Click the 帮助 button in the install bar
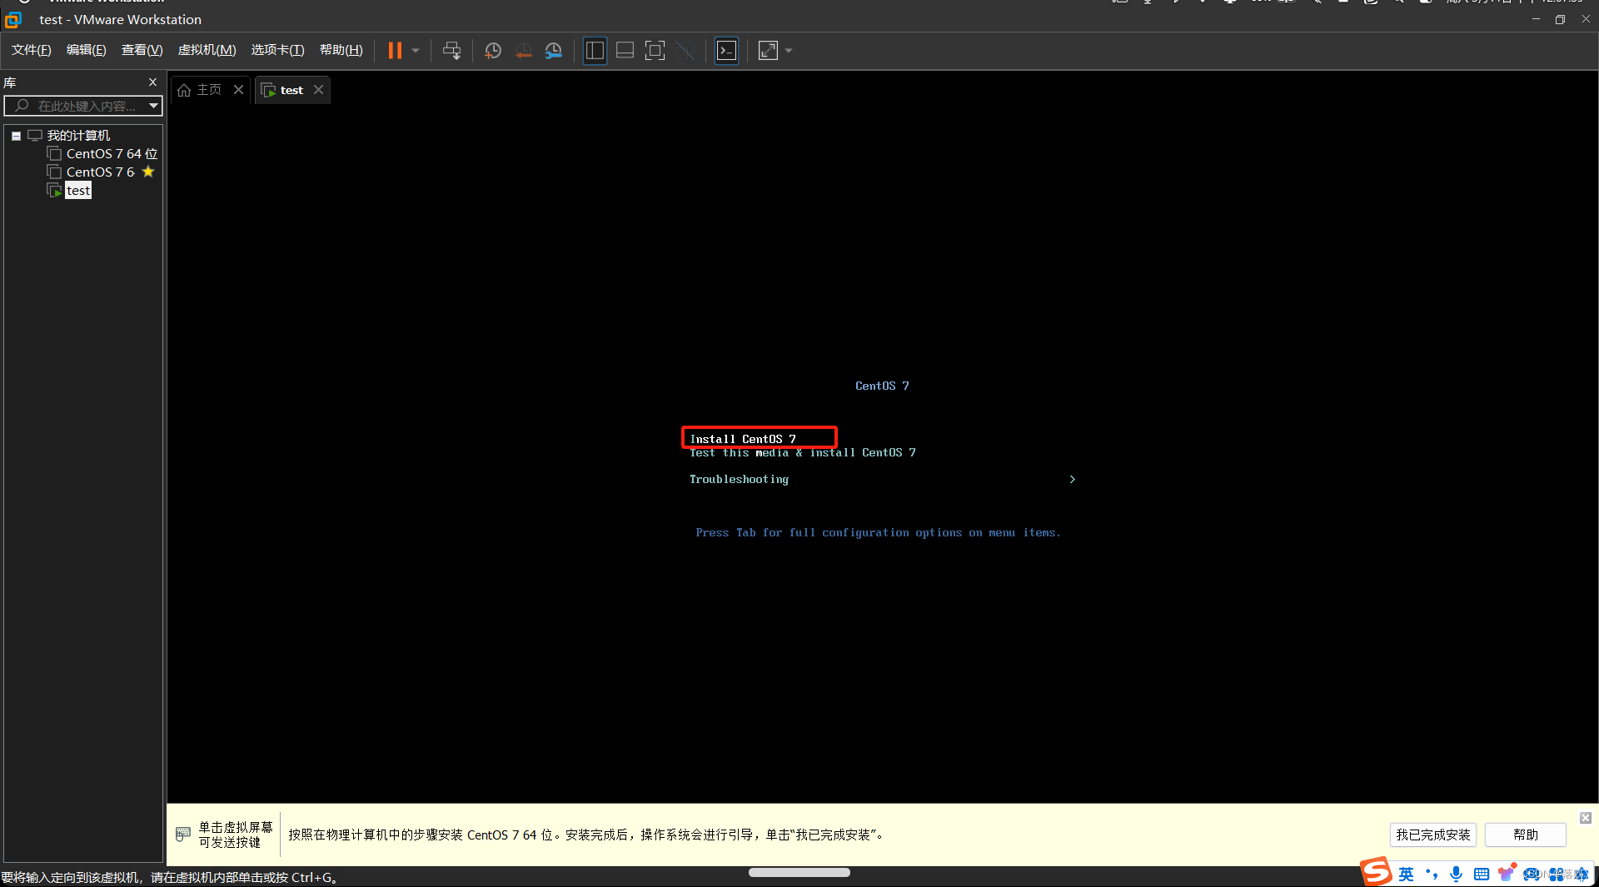Image resolution: width=1599 pixels, height=887 pixels. pos(1525,835)
